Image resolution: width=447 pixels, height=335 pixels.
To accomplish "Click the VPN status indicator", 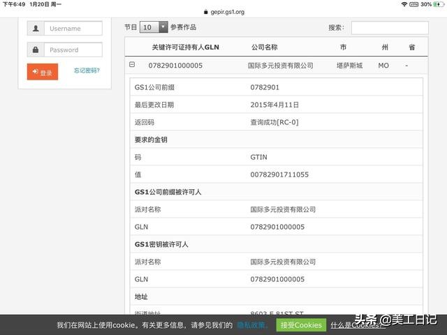I will click(413, 4).
